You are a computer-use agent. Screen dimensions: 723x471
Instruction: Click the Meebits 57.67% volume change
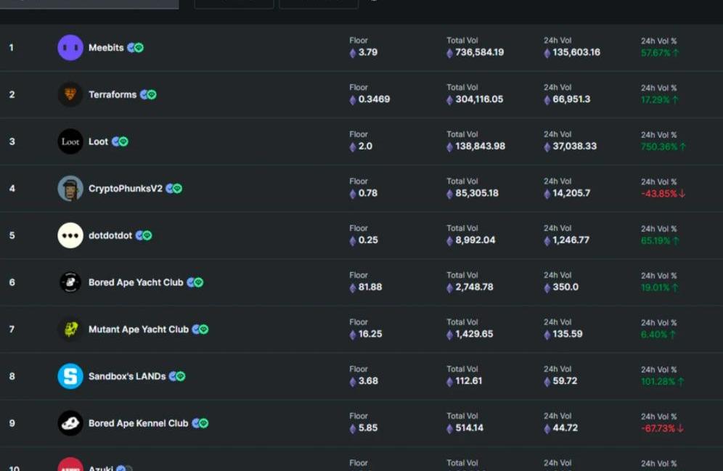click(x=659, y=53)
